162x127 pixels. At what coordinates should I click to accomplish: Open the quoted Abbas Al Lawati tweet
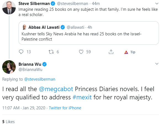[x=89, y=33]
